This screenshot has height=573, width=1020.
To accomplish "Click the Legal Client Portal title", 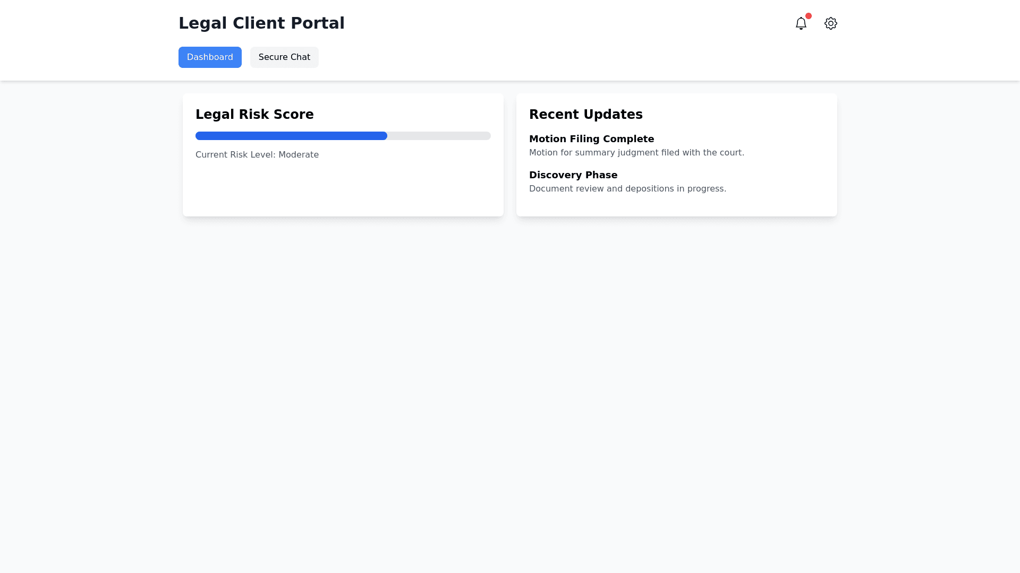I will (261, 23).
